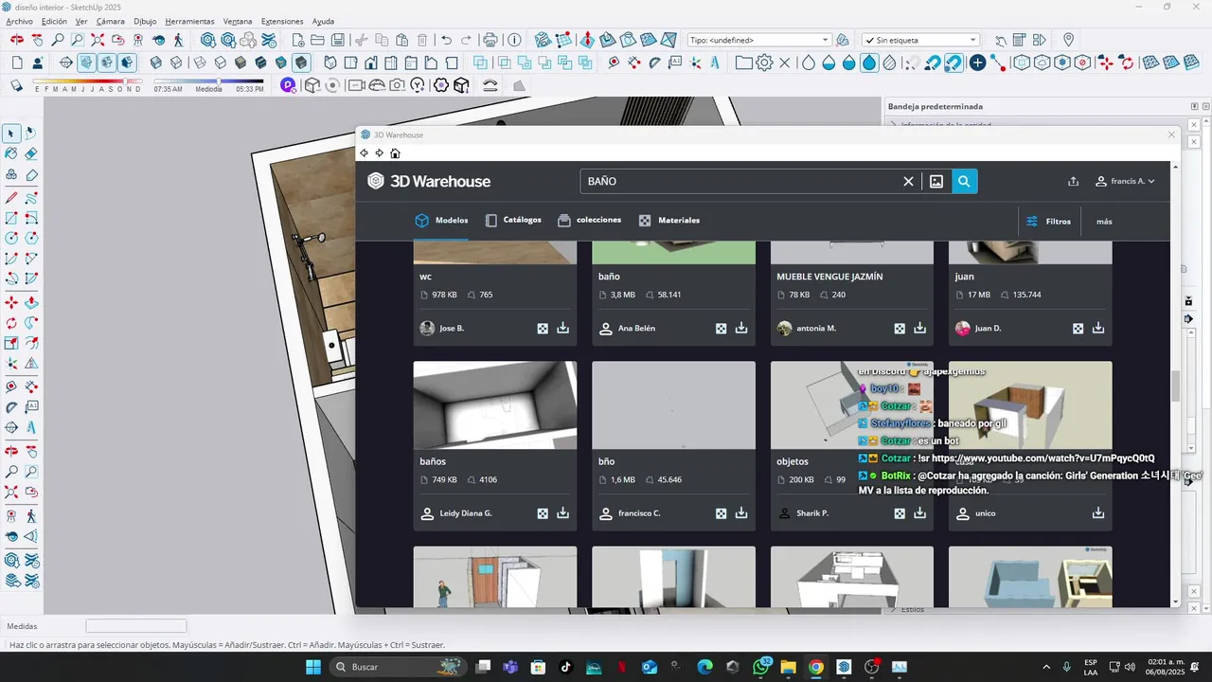Open the 'Sin etiqueta' tag dropdown
This screenshot has height=682, width=1212.
pos(920,40)
